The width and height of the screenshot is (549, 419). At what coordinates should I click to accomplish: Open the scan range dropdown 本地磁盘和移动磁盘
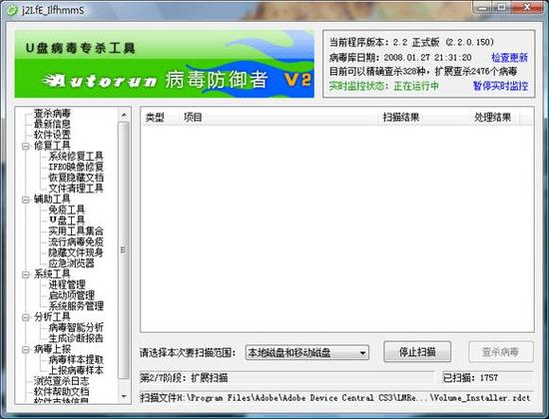coord(307,352)
